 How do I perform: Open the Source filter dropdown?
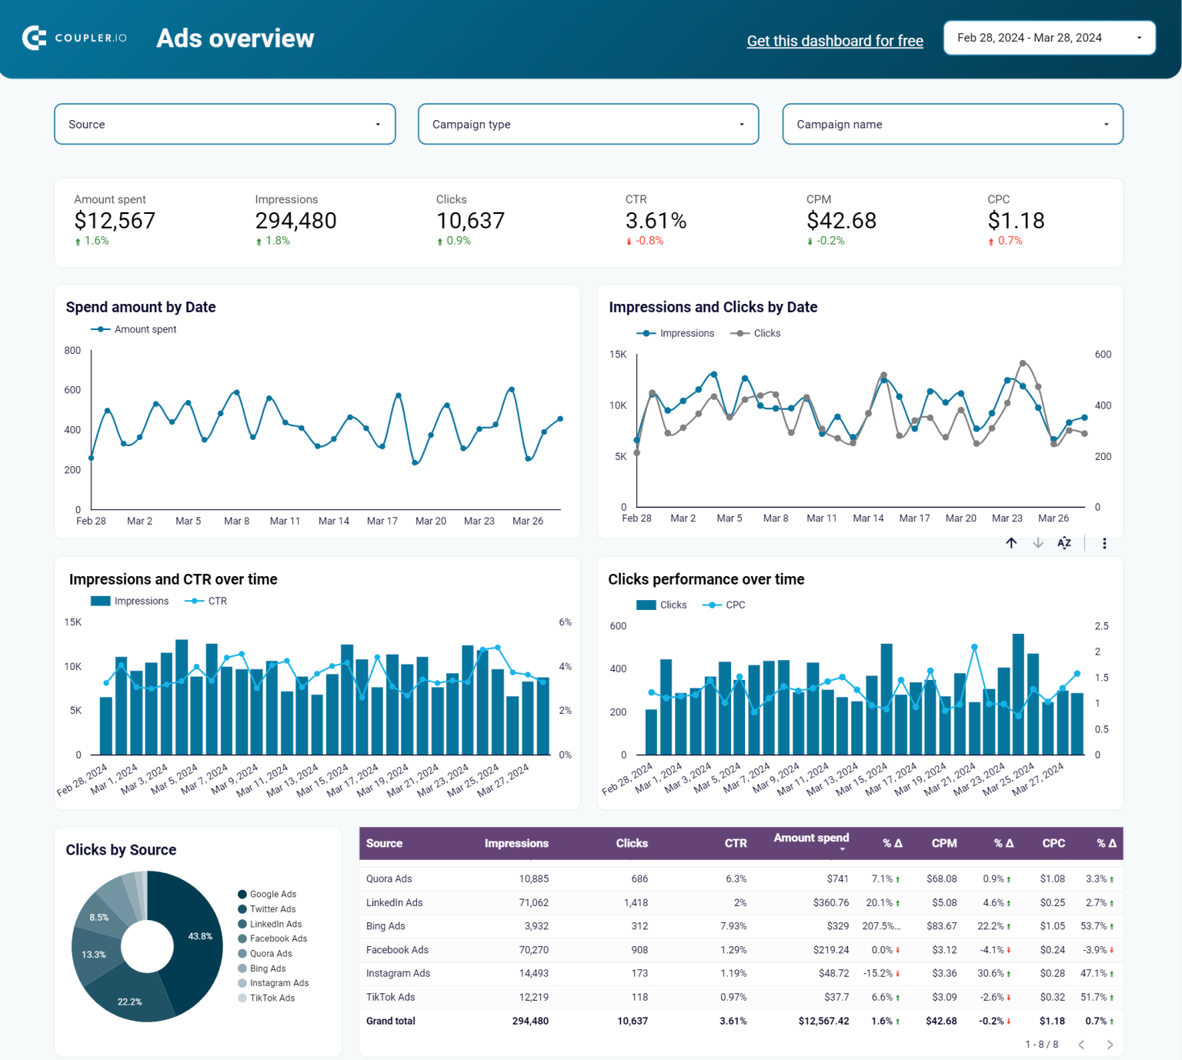(x=225, y=124)
